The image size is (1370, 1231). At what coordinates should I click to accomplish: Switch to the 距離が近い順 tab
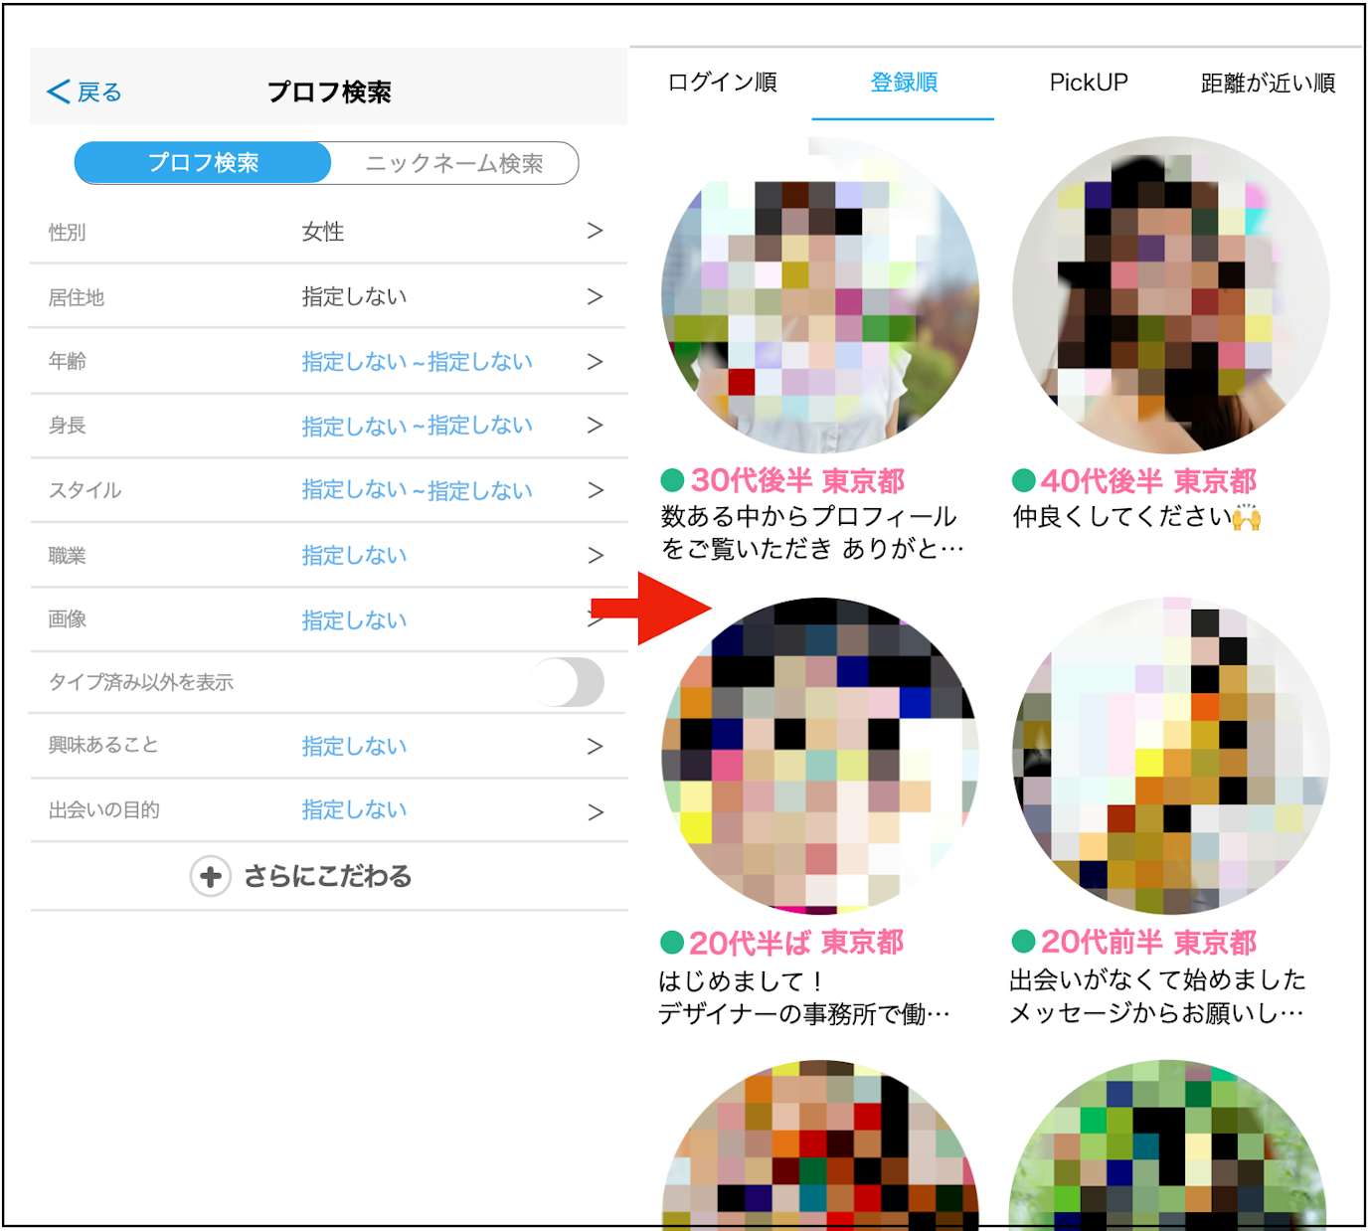[x=1268, y=83]
